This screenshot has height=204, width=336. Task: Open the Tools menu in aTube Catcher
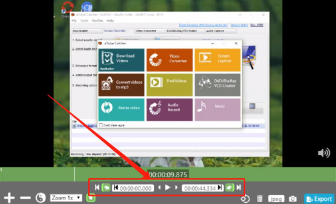(x=84, y=21)
